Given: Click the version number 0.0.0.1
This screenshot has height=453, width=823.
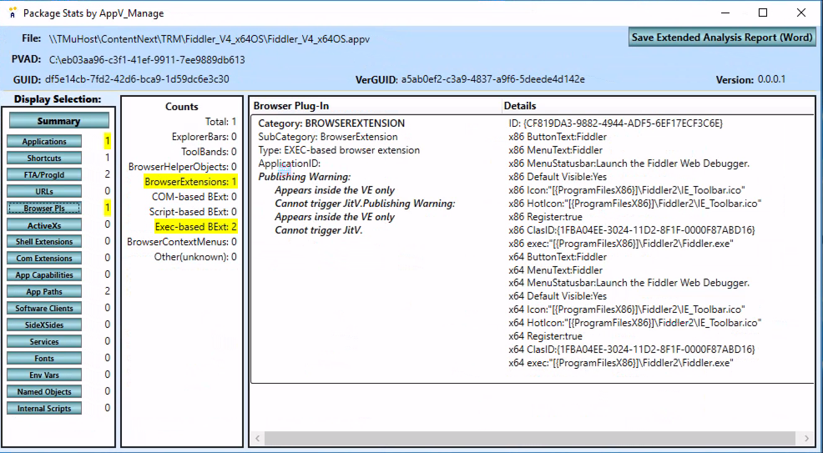Looking at the screenshot, I should pyautogui.click(x=771, y=79).
